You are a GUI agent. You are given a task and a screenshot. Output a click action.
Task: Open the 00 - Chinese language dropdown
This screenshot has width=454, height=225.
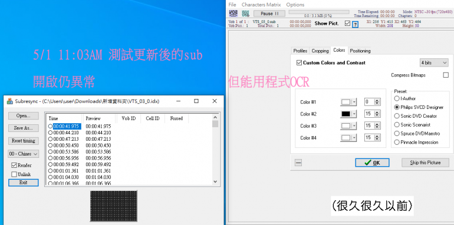(x=23, y=154)
